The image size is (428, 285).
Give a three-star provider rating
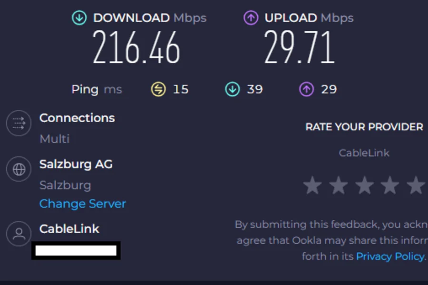(364, 185)
